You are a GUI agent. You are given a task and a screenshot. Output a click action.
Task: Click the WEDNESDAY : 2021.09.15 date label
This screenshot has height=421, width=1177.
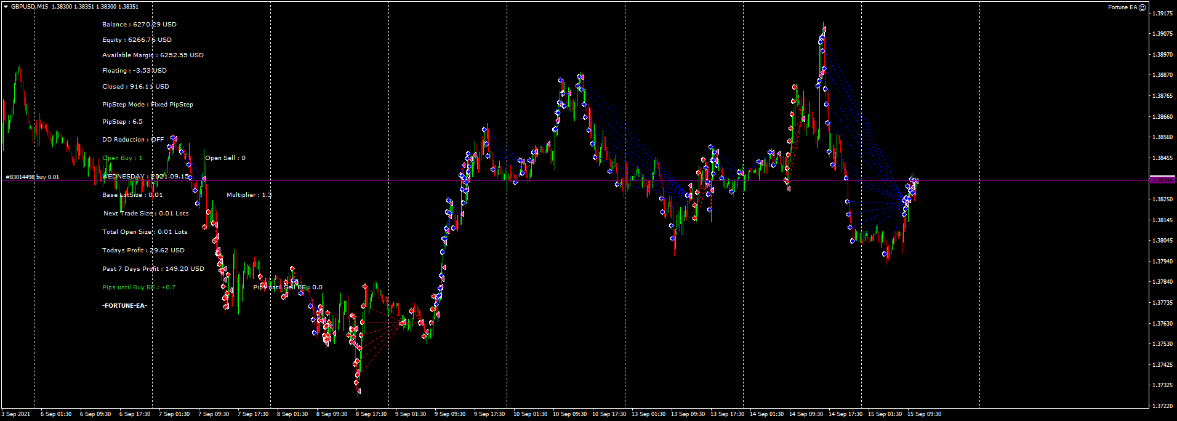click(146, 177)
